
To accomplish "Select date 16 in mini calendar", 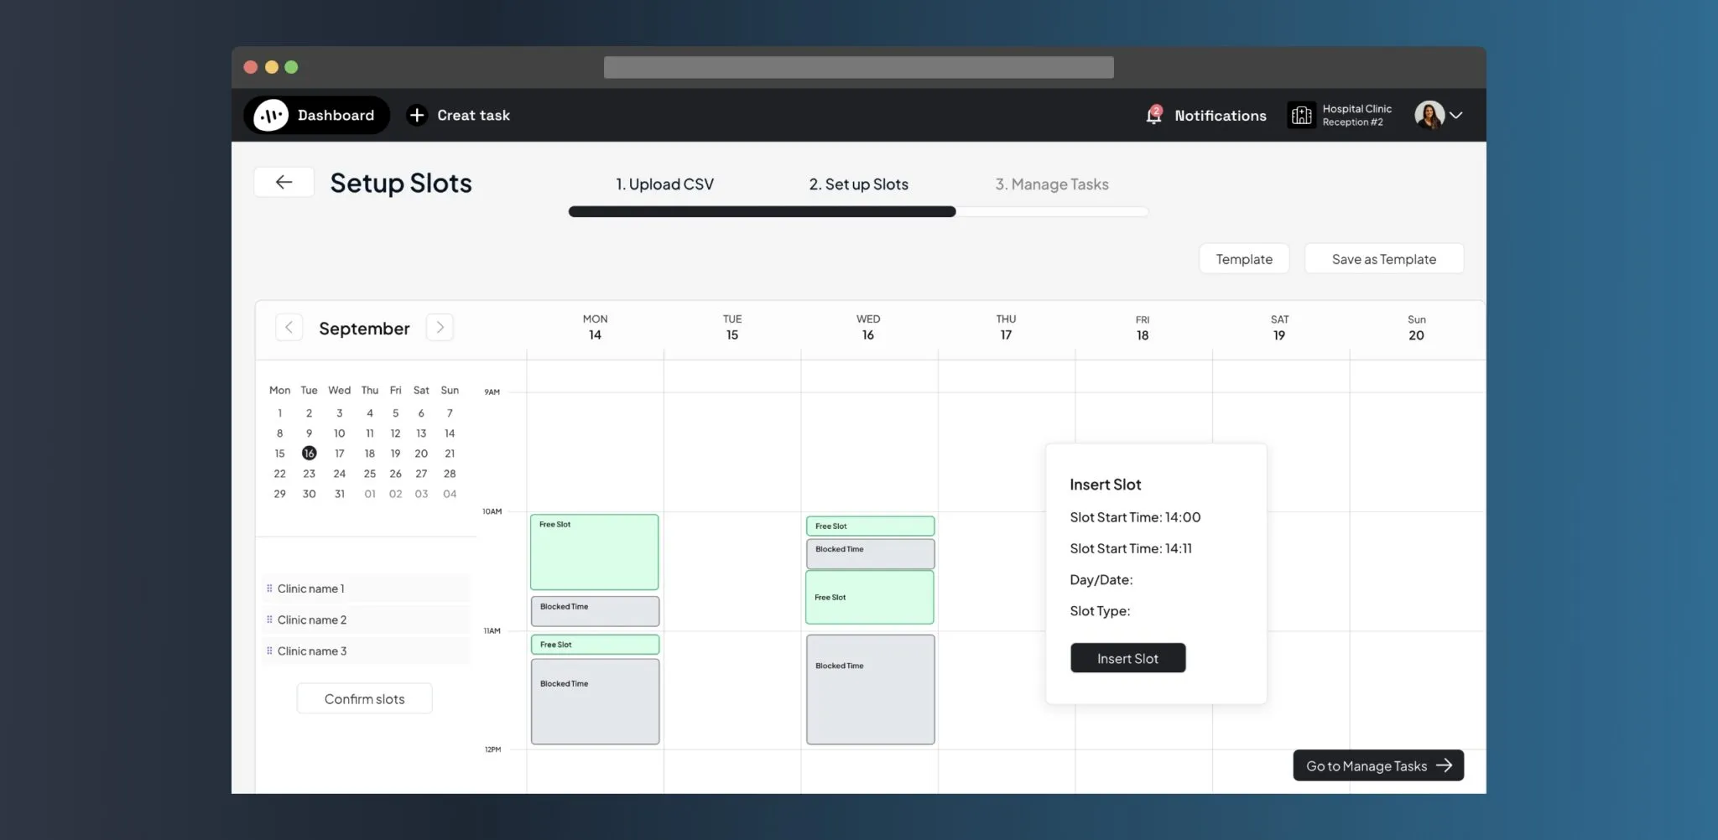I will click(x=309, y=453).
